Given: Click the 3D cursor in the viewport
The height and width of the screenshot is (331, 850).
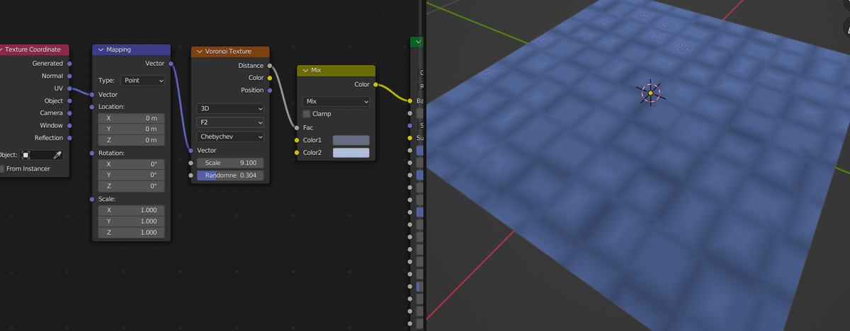Looking at the screenshot, I should coord(650,93).
